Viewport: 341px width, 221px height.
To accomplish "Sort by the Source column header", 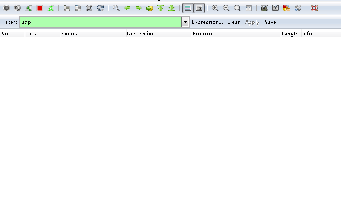I will click(93, 34).
